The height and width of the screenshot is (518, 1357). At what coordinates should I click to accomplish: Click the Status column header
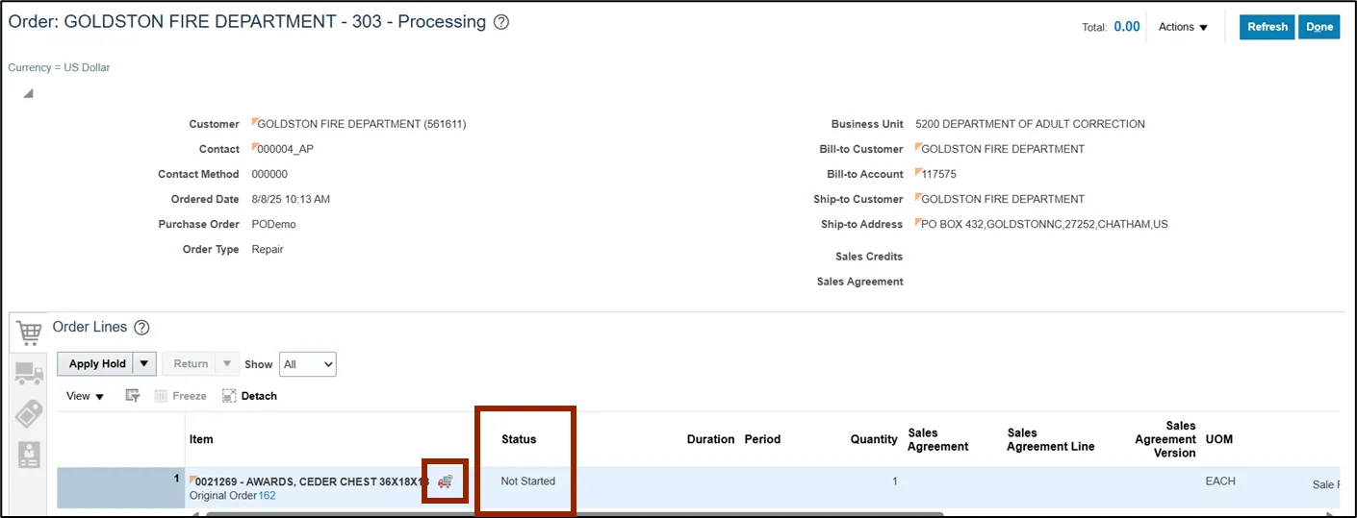point(519,439)
